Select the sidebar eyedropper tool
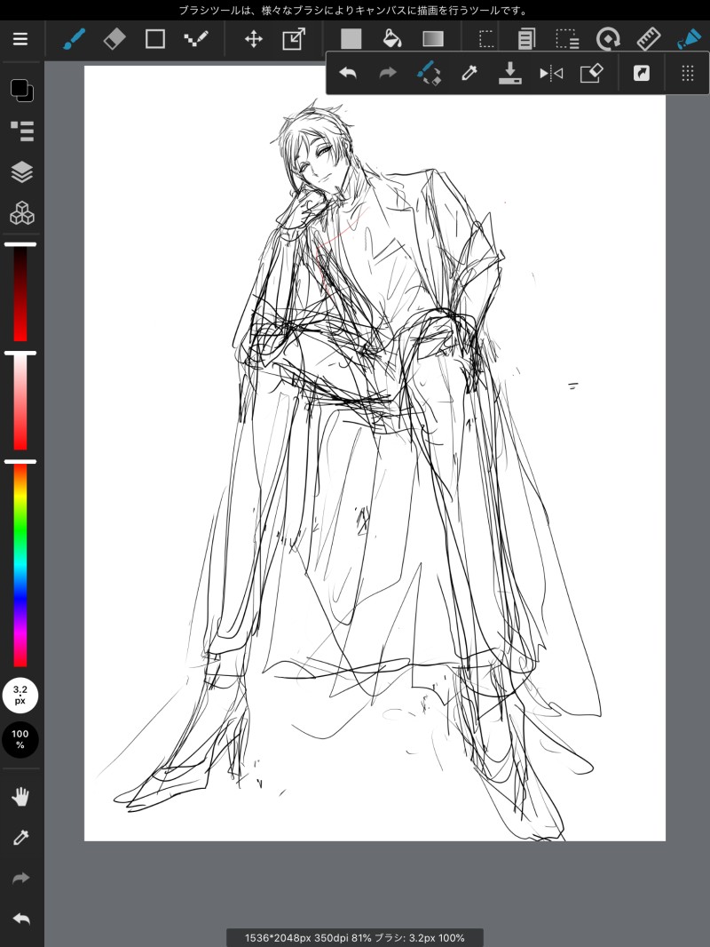This screenshot has height=947, width=710. (x=21, y=837)
